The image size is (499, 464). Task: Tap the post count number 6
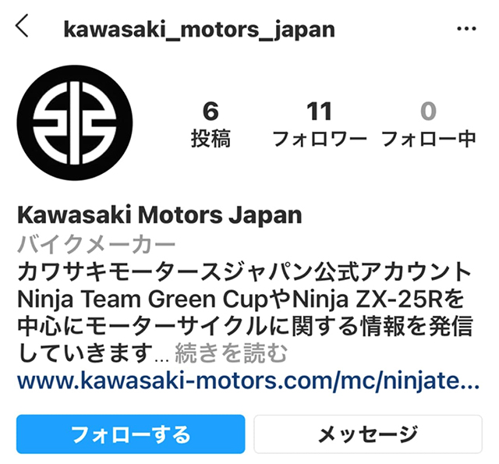tap(211, 112)
